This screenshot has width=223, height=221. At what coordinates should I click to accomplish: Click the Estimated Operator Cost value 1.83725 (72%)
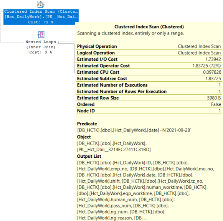[x=206, y=66]
